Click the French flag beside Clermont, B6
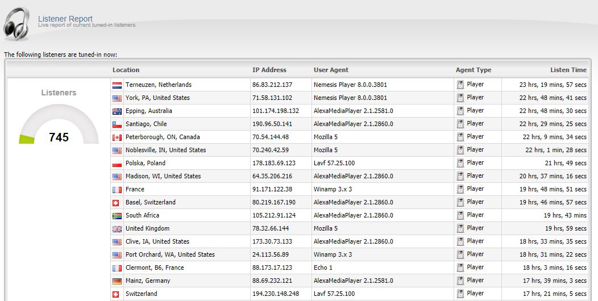This screenshot has width=598, height=301. [117, 268]
